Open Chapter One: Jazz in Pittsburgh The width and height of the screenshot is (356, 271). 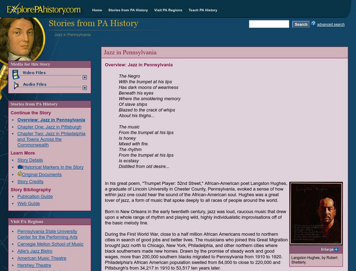(49, 127)
